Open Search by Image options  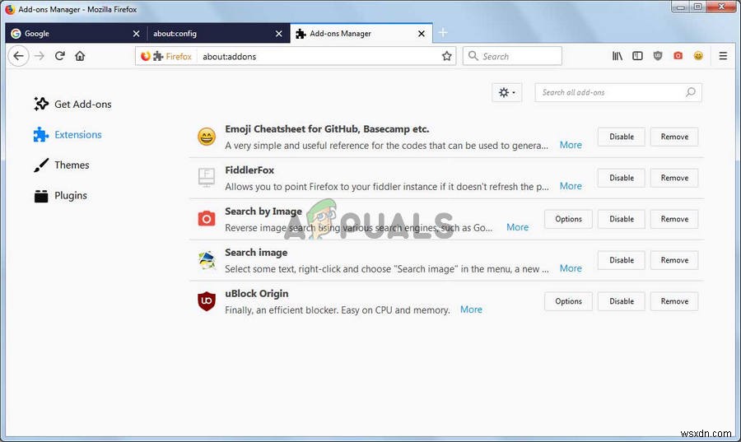click(568, 219)
